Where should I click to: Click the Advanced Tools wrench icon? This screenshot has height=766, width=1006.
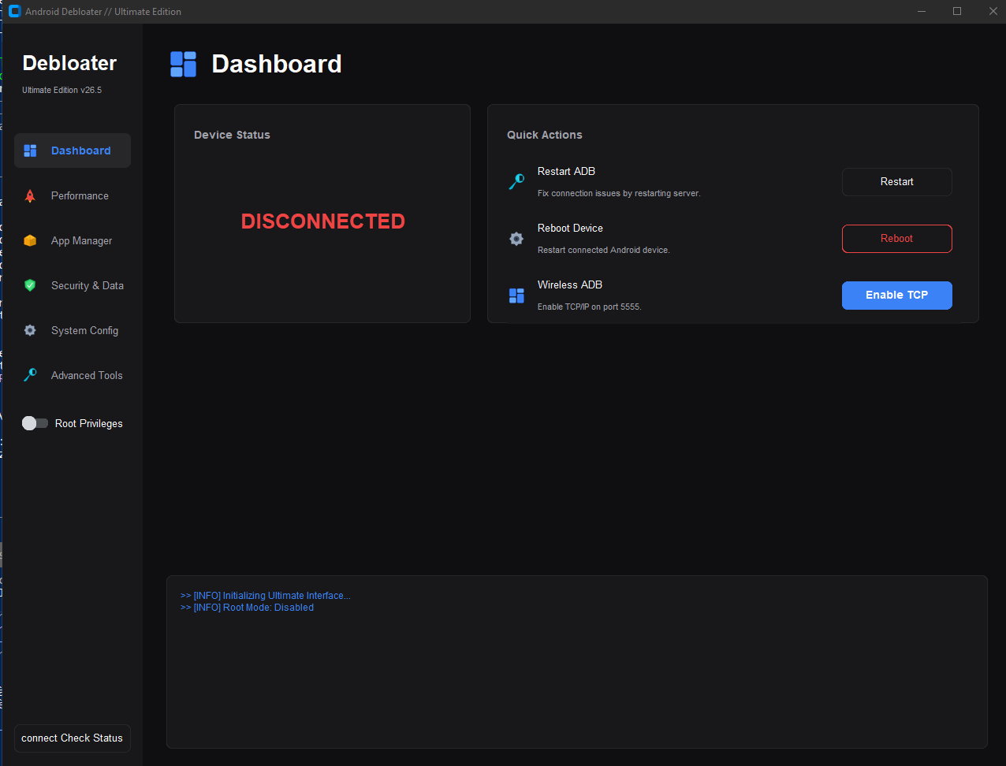pos(30,375)
